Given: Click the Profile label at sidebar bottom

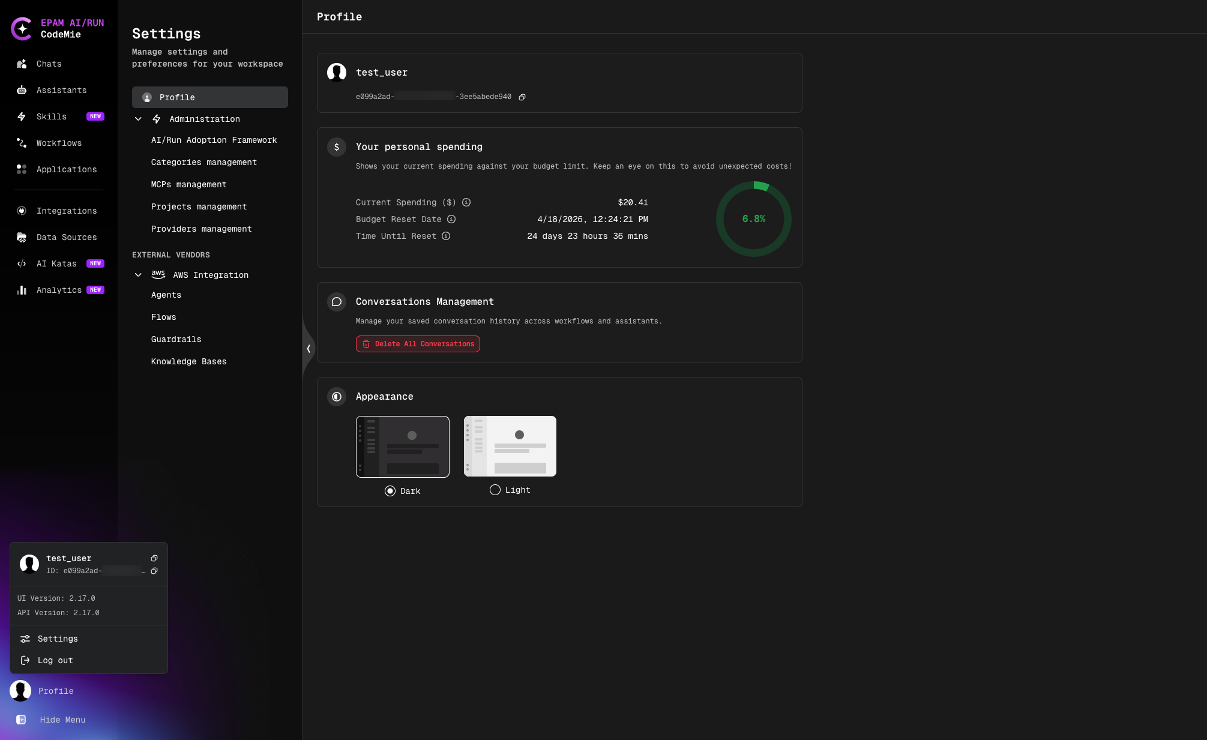Looking at the screenshot, I should tap(56, 691).
